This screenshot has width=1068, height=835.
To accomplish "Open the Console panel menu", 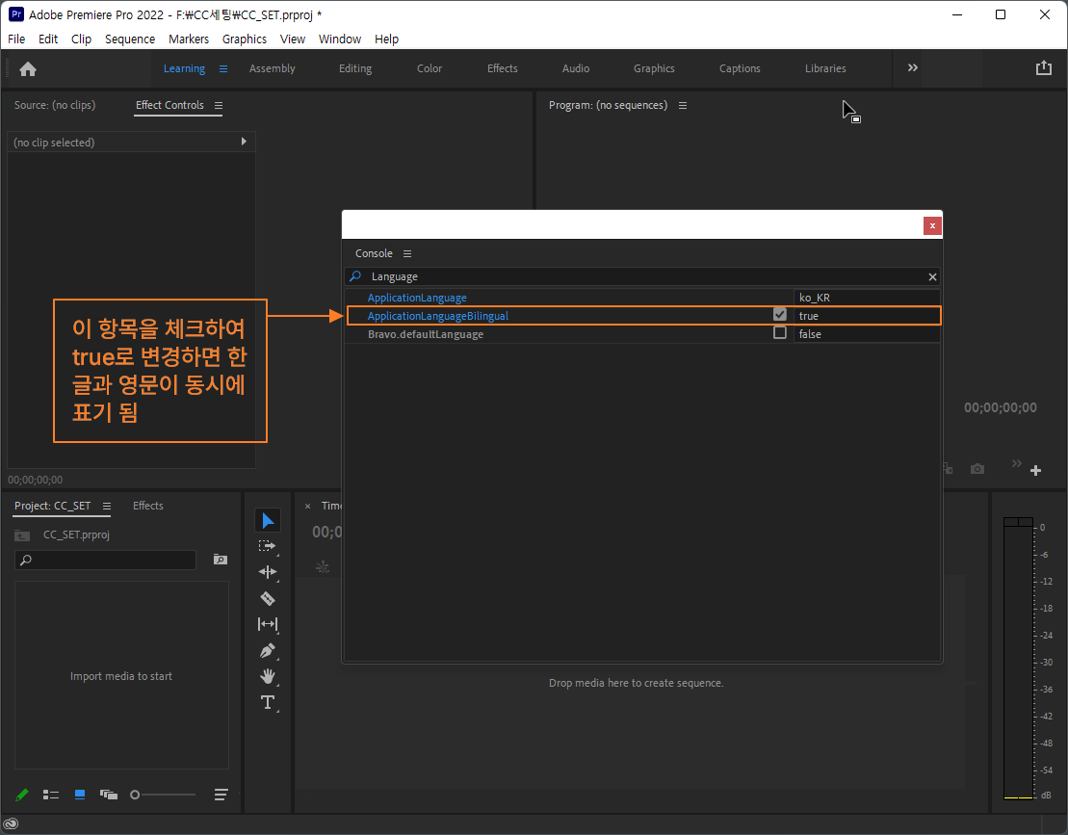I will tap(407, 253).
